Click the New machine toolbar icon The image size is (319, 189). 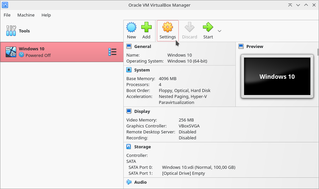(x=131, y=27)
